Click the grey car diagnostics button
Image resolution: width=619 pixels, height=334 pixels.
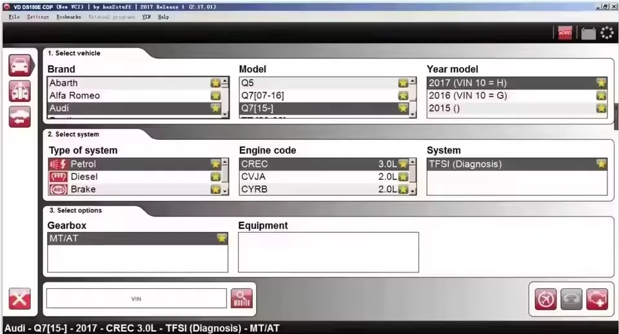coord(571,299)
